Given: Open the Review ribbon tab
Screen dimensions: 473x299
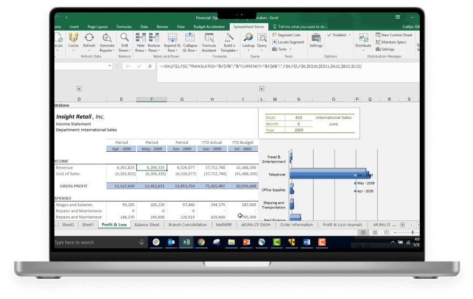Looking at the screenshot, I should 162,27.
